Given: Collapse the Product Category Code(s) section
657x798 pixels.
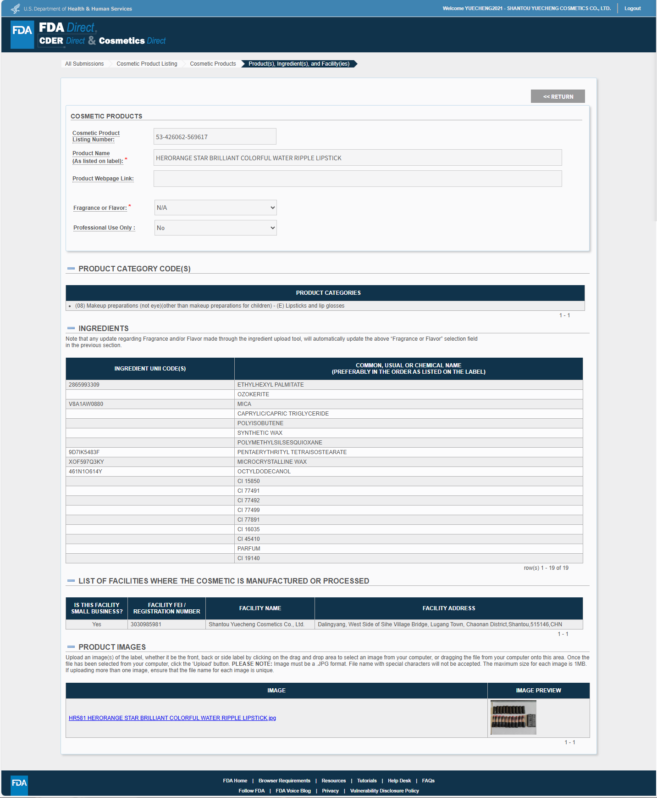Looking at the screenshot, I should pos(71,269).
